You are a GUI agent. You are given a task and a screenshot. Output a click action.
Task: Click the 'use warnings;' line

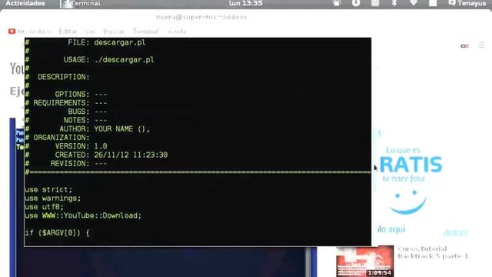53,199
